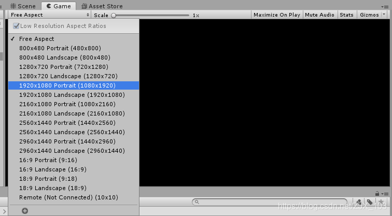
Task: Click the lock icon in bottom panel
Action: coord(377,194)
